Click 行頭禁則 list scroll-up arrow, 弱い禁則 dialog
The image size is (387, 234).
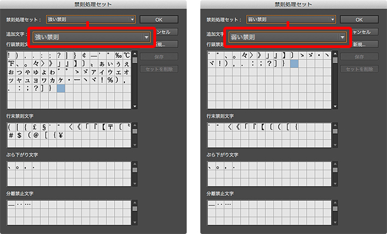click(335, 53)
